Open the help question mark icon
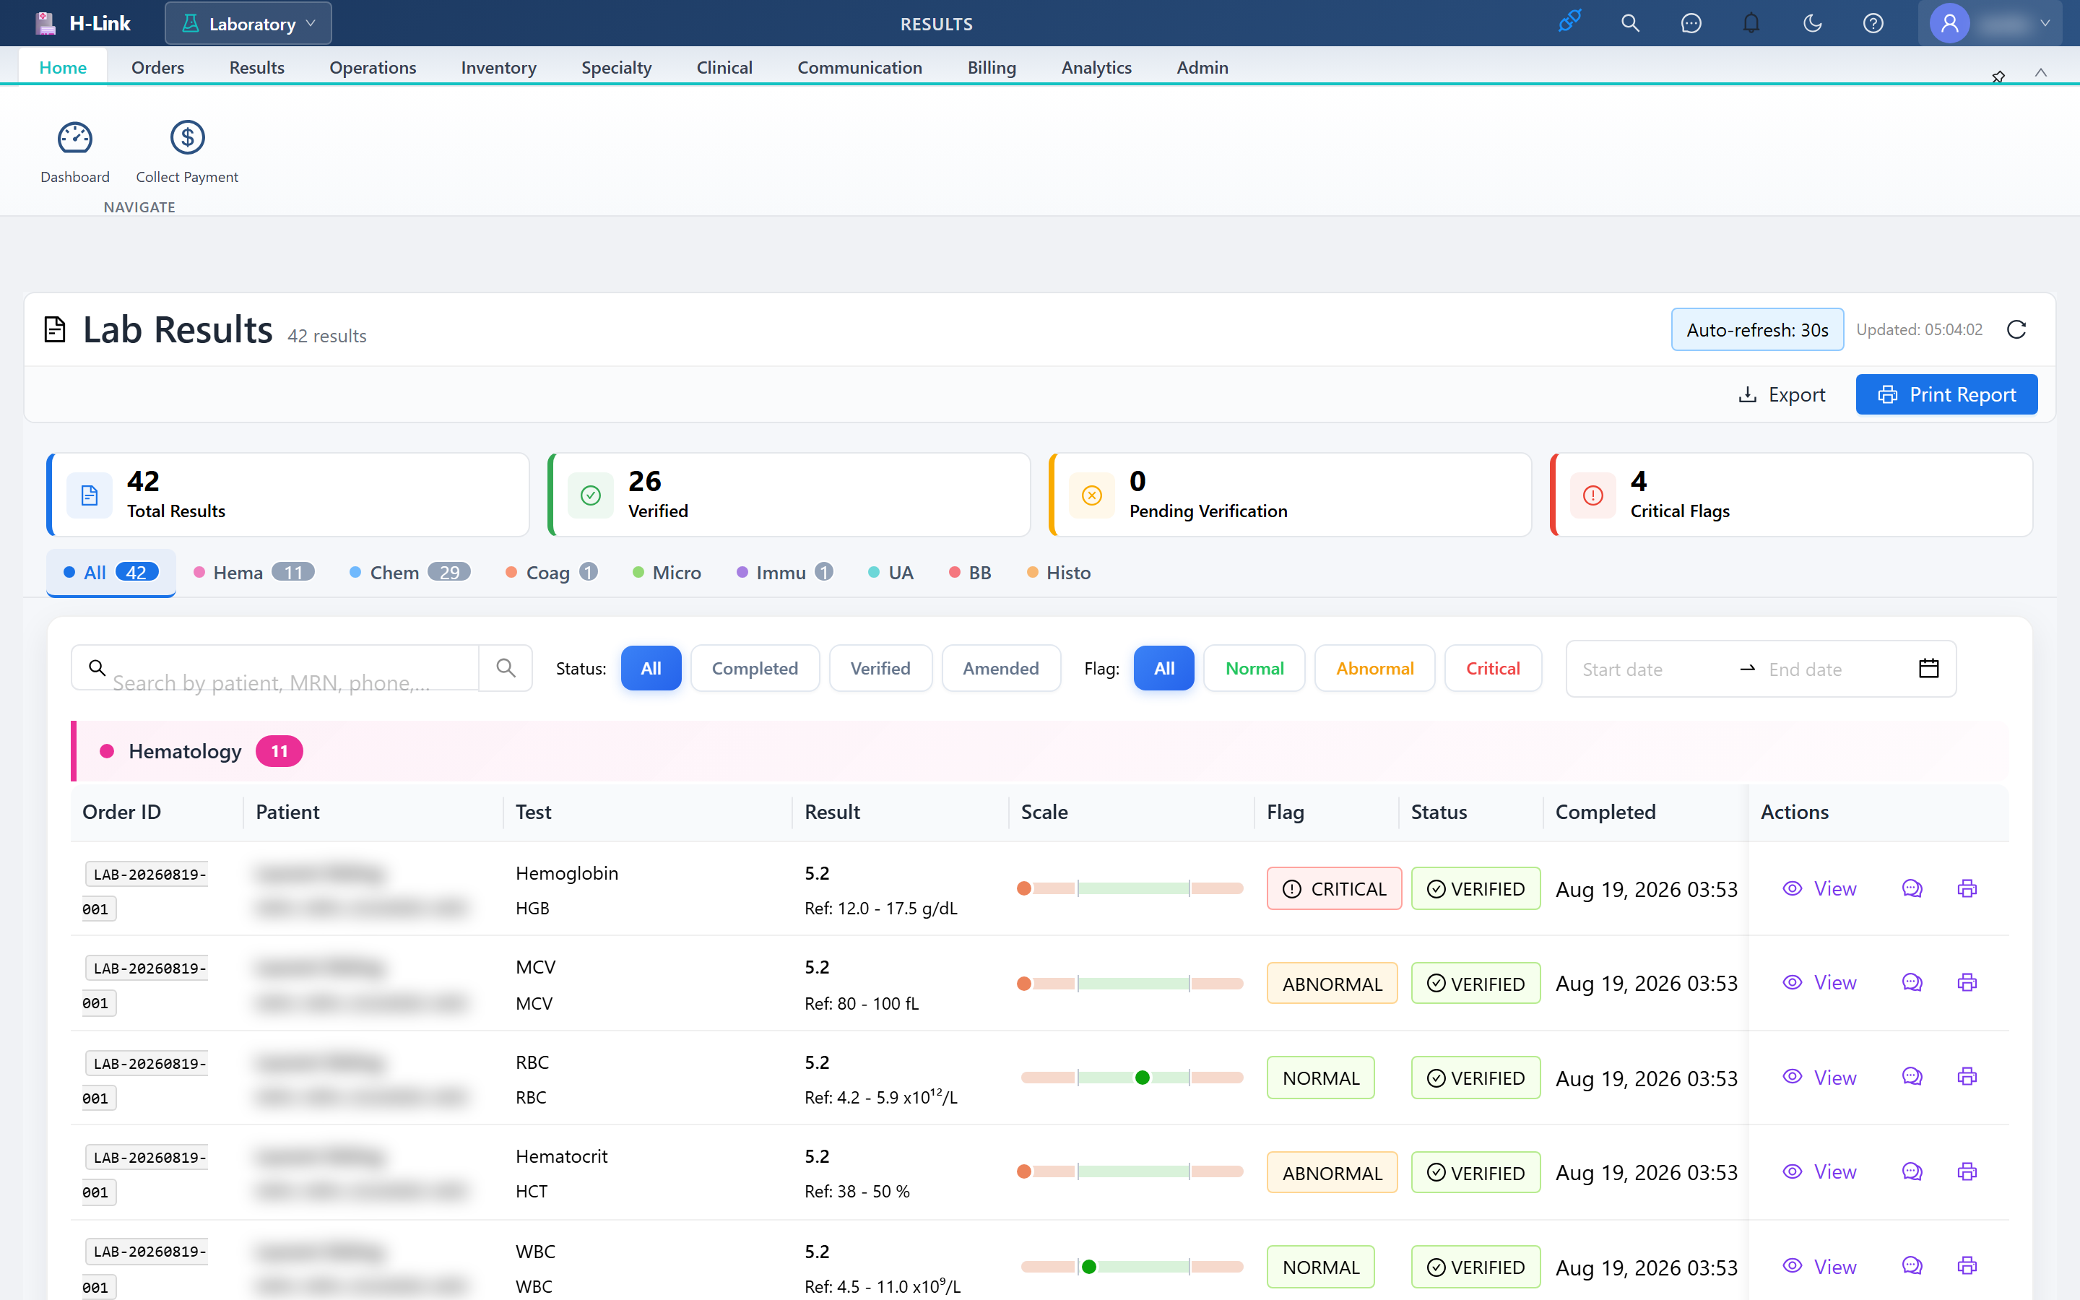2080x1300 pixels. coord(1873,23)
